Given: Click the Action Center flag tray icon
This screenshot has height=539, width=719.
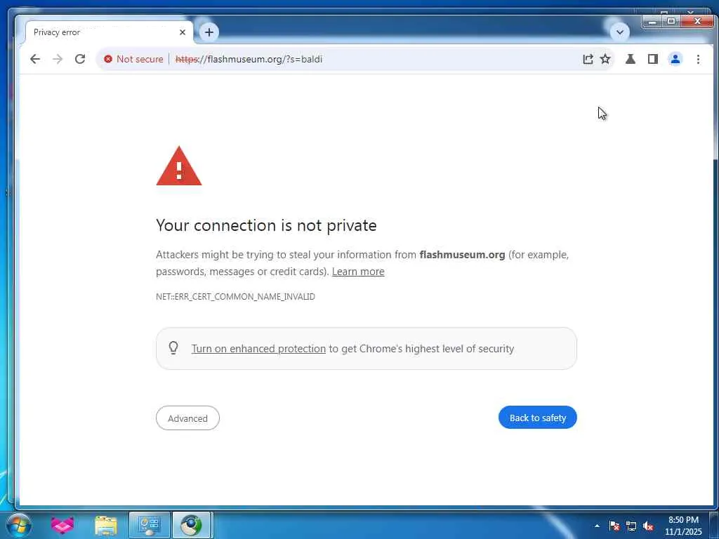Looking at the screenshot, I should (614, 526).
